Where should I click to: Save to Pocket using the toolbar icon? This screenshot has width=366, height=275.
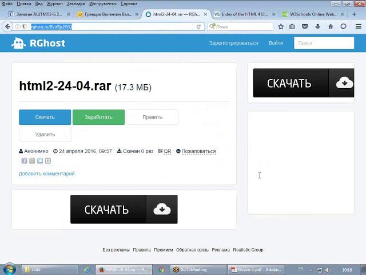click(x=305, y=27)
